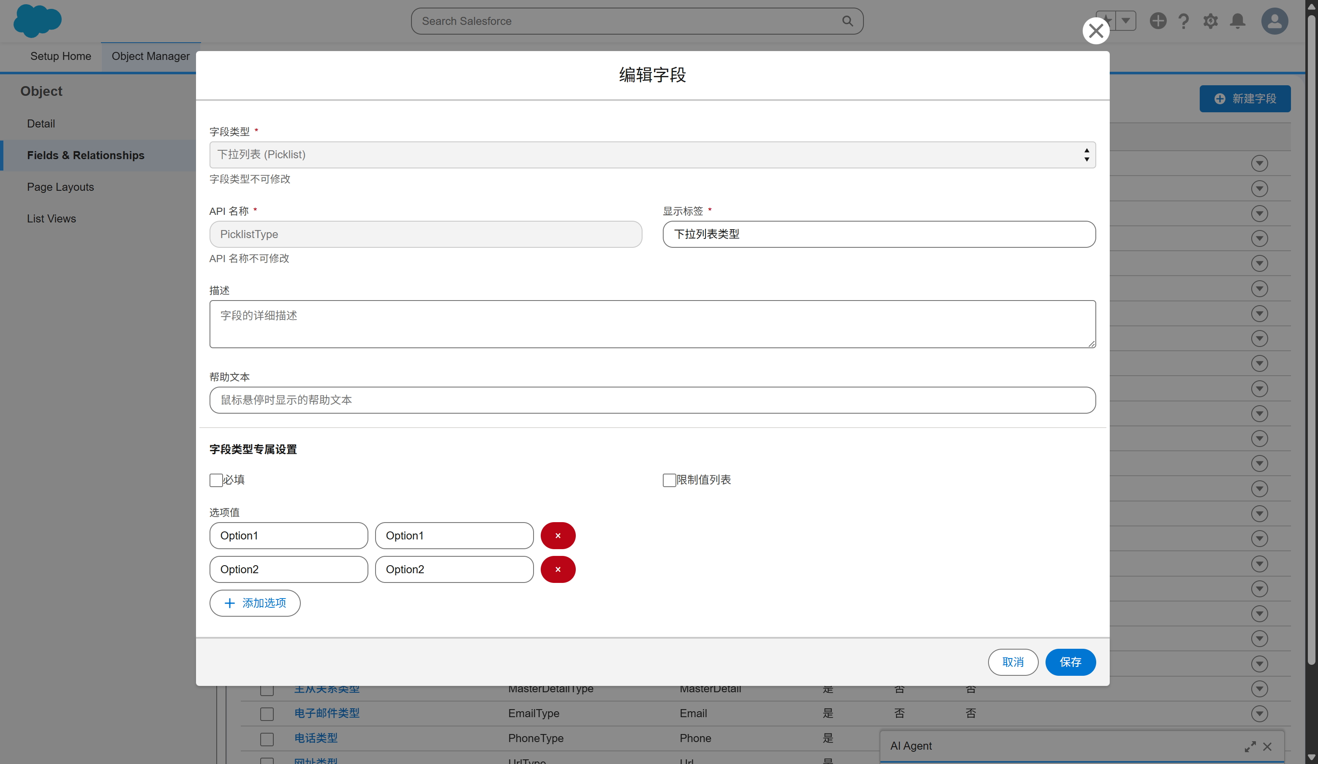
Task: Click the PhoneType API name cell
Action: tap(536, 738)
